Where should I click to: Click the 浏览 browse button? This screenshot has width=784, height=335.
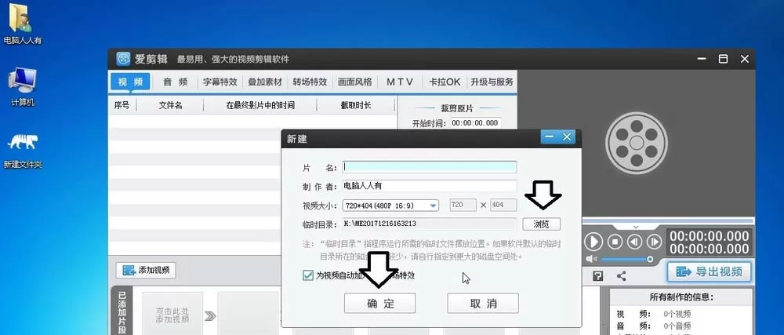(x=542, y=224)
